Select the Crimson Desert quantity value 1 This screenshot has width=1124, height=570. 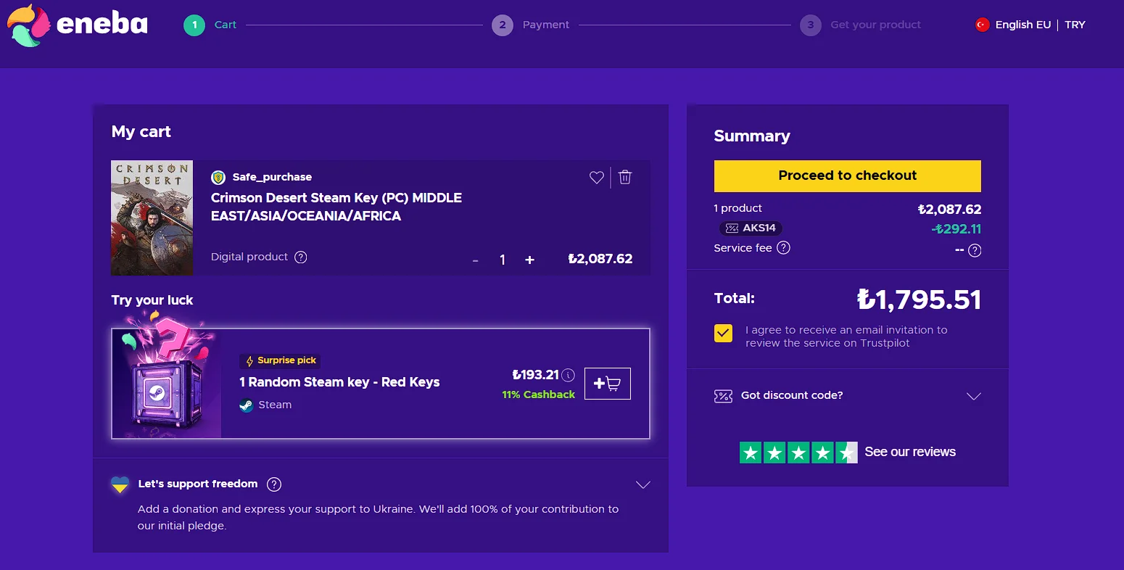[503, 260]
